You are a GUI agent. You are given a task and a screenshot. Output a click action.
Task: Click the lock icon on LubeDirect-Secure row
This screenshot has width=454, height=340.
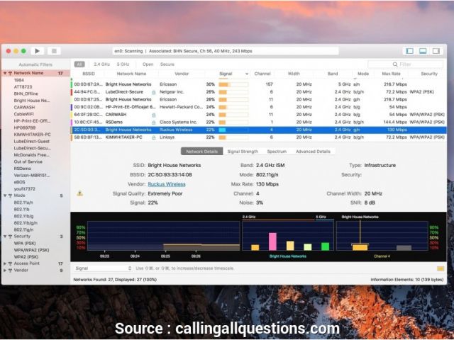tap(154, 91)
